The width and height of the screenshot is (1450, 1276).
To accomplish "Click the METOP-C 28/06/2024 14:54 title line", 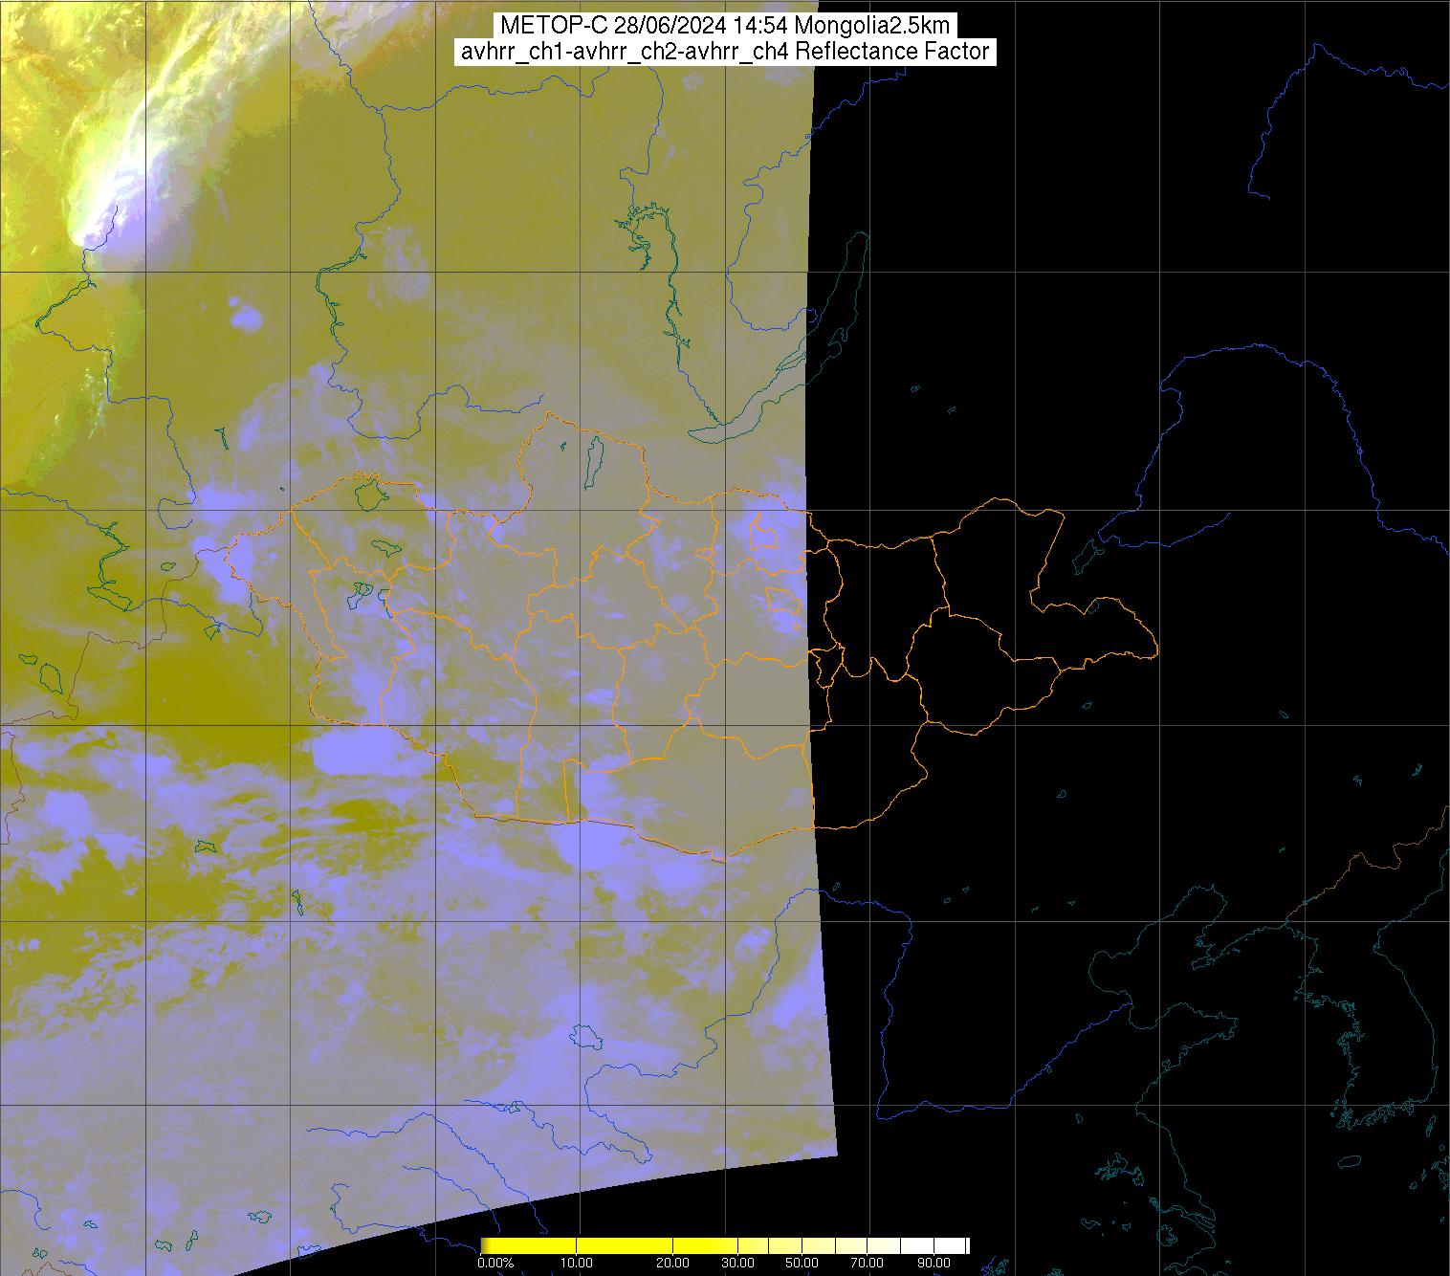I will [724, 26].
